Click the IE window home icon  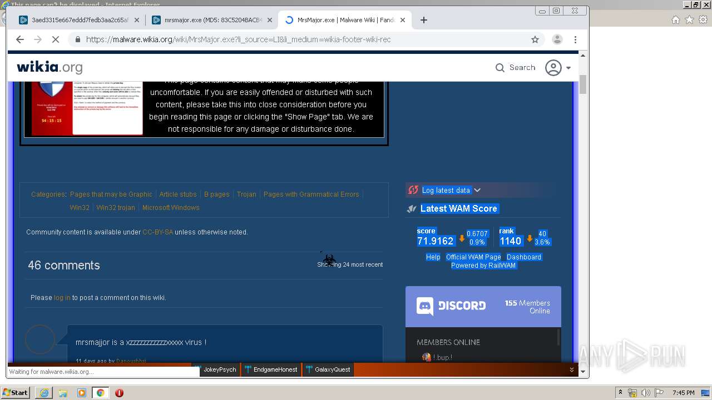tap(675, 19)
